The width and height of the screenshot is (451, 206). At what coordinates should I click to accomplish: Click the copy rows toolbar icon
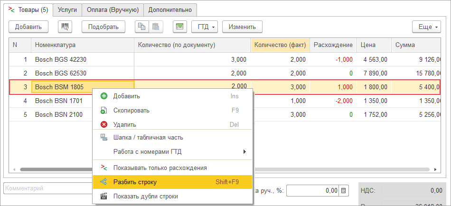tap(141, 27)
